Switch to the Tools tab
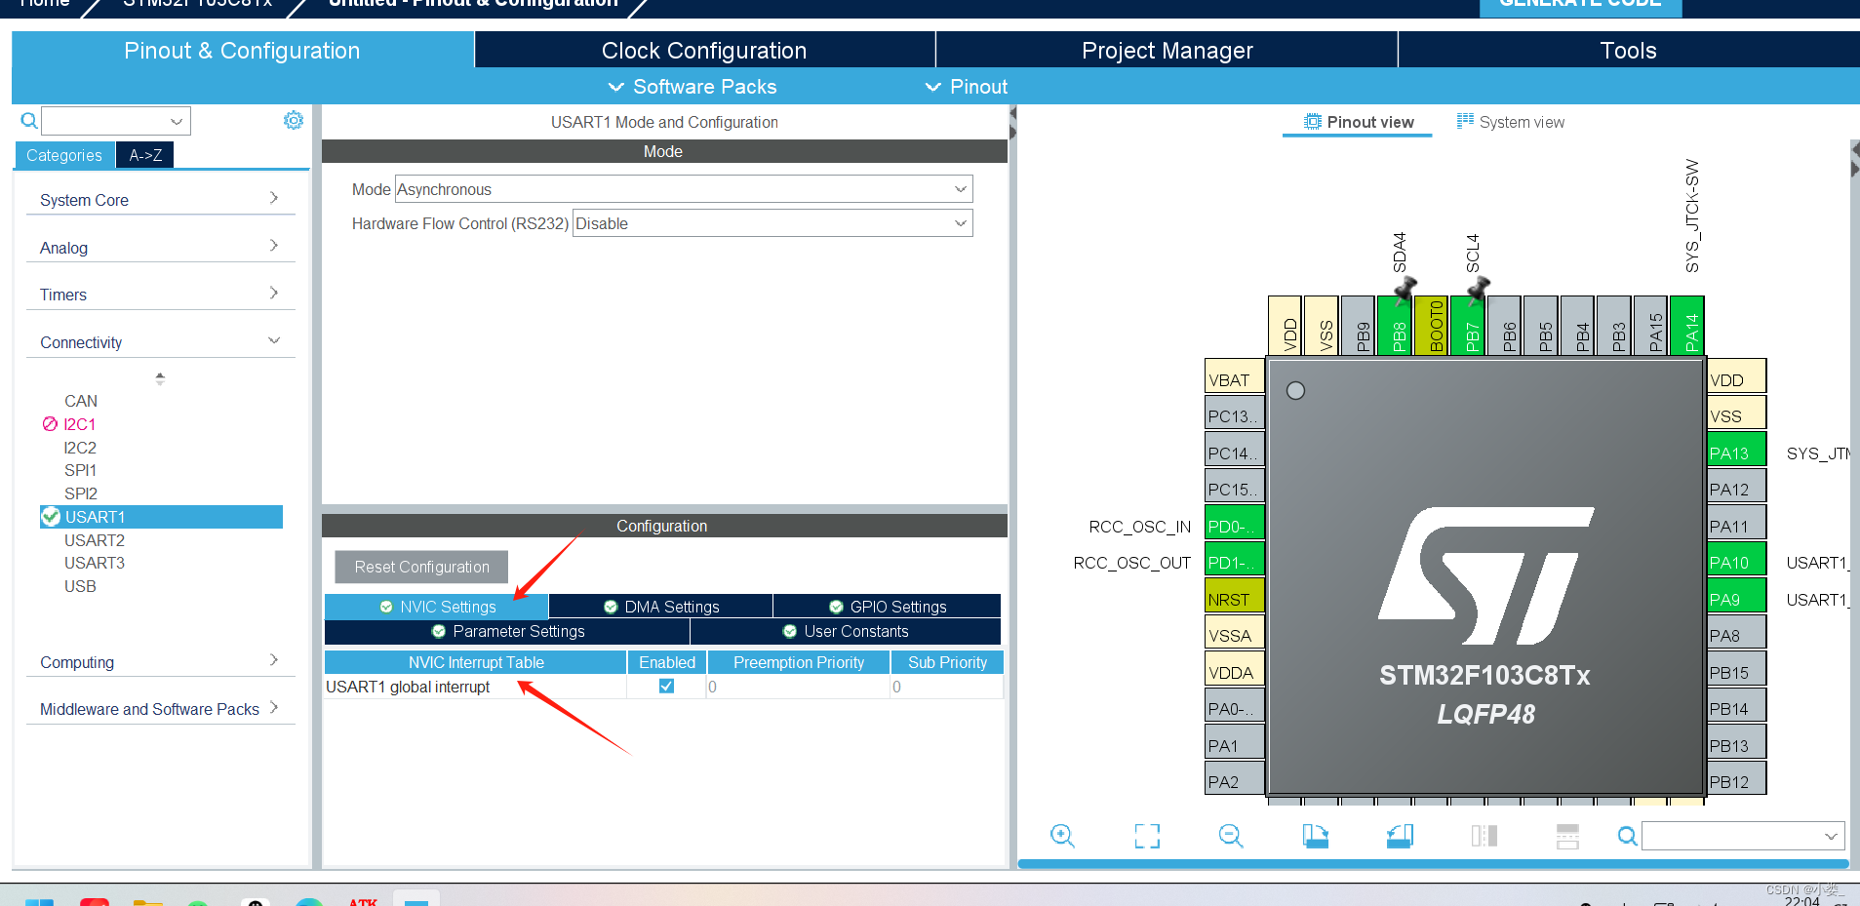Screen dimensions: 1860x906 pos(1628,50)
